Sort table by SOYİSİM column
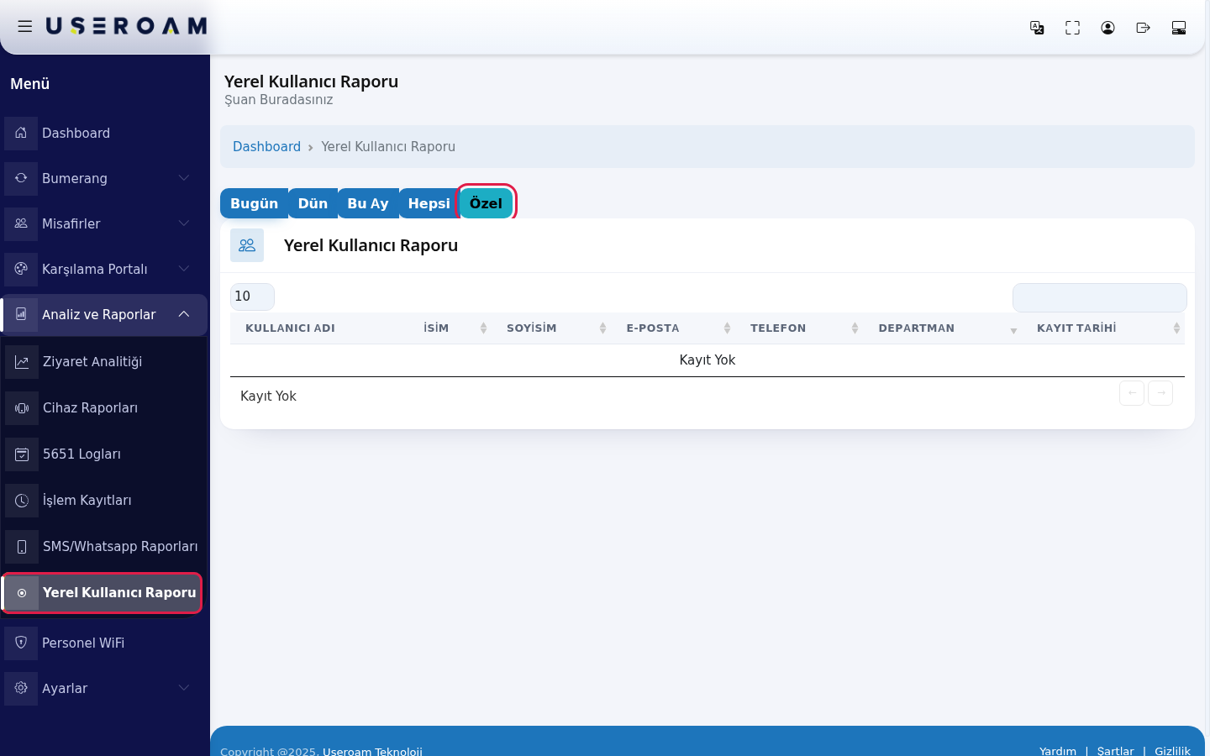The height and width of the screenshot is (756, 1210). [x=555, y=328]
